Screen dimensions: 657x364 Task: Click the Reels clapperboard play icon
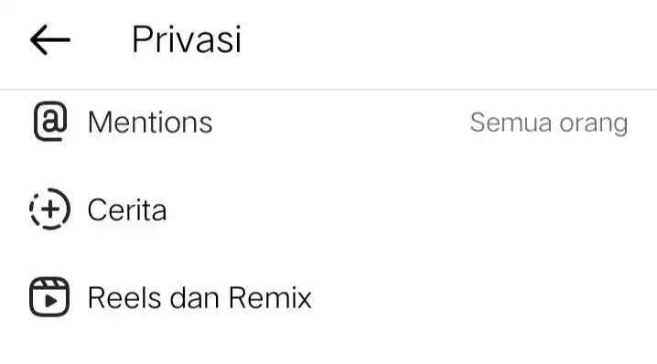coord(49,296)
